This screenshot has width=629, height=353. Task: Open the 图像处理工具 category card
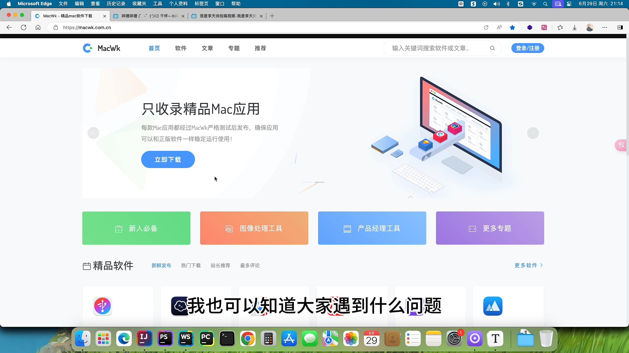[254, 228]
